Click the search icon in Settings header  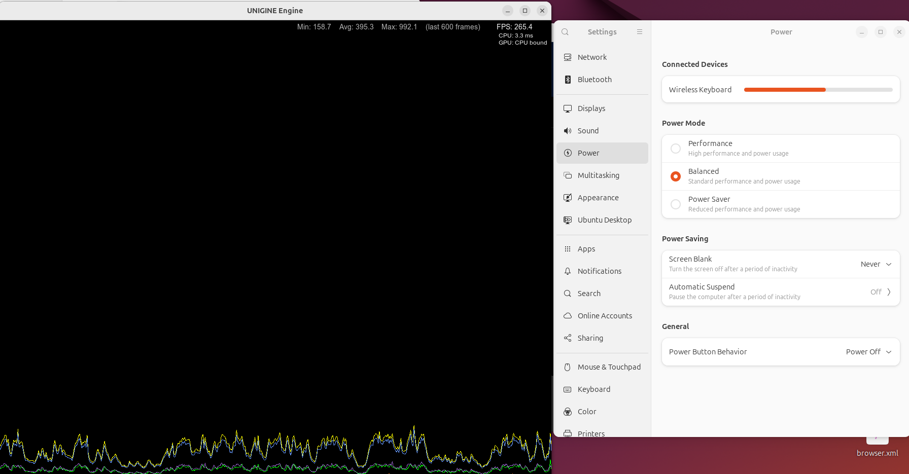click(565, 32)
